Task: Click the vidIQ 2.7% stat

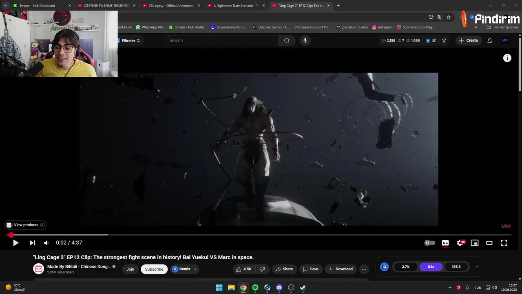Action: pos(406,267)
